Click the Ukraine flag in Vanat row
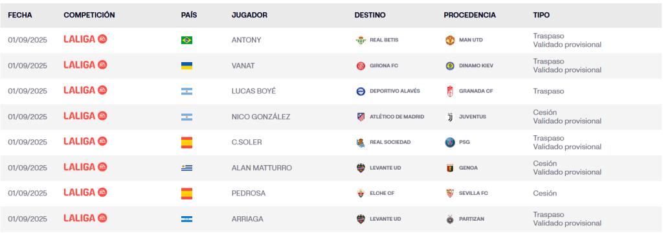Viewport: 663px width, 235px height. tap(186, 66)
